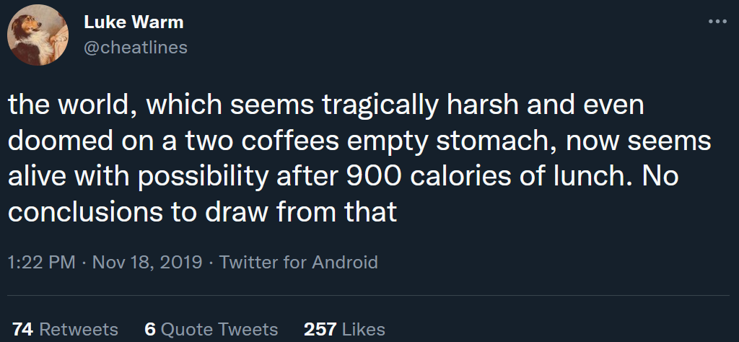This screenshot has width=739, height=342.
Task: Click the word "Likes" after 257
Action: pyautogui.click(x=363, y=330)
